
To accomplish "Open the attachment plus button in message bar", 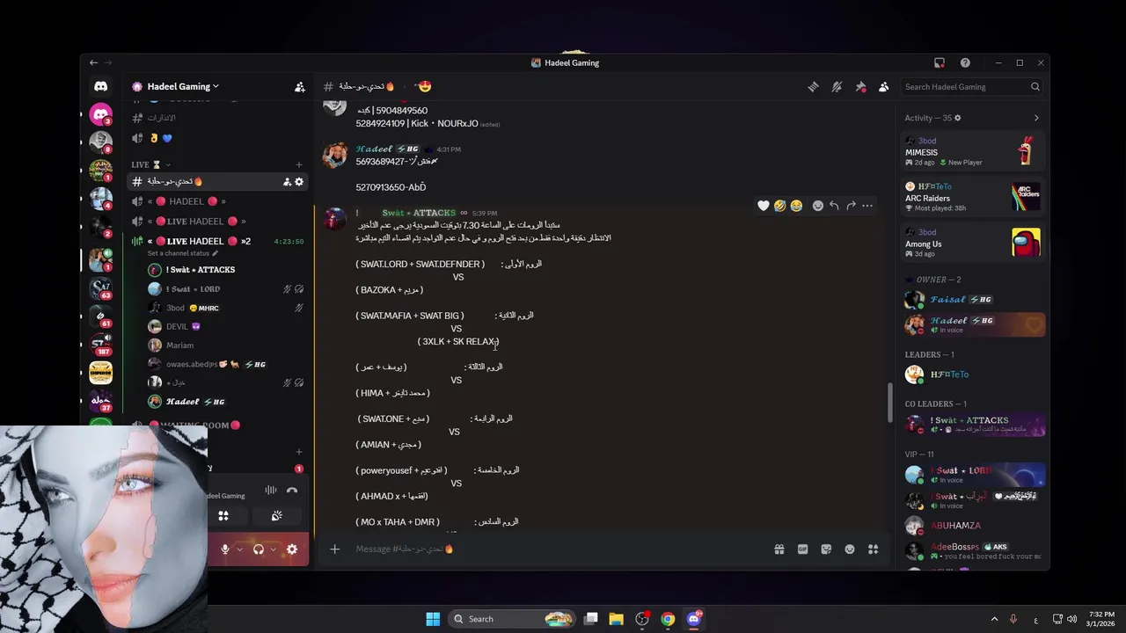I will pyautogui.click(x=334, y=549).
